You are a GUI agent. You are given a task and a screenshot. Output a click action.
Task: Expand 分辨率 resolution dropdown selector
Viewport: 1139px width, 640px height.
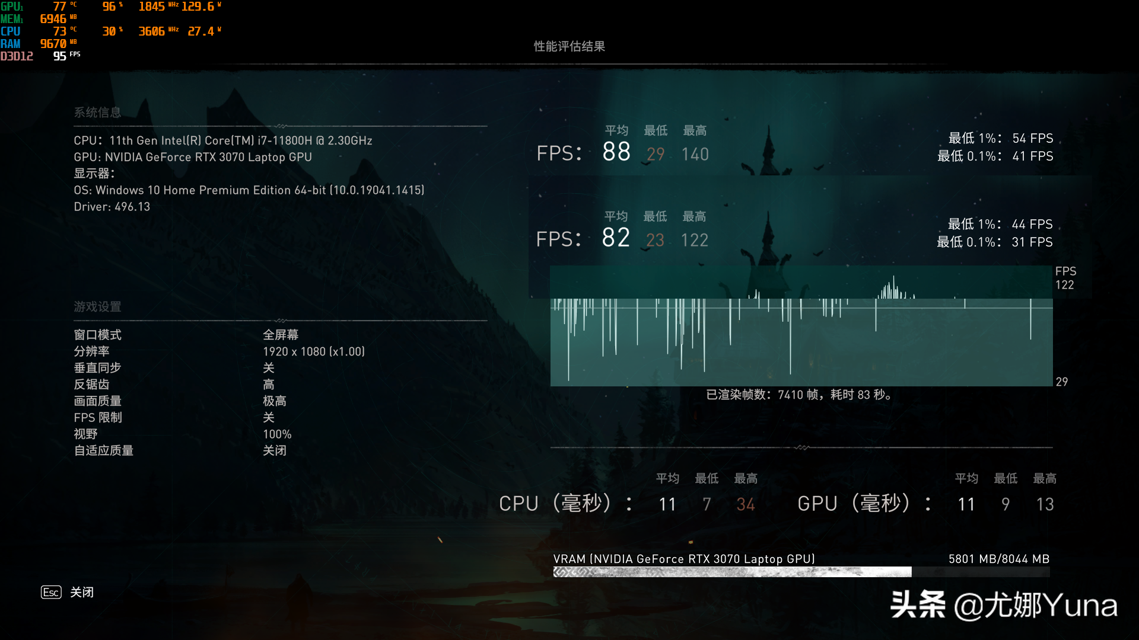pos(313,351)
